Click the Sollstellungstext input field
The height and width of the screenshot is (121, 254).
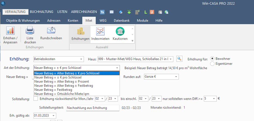(x=93, y=108)
